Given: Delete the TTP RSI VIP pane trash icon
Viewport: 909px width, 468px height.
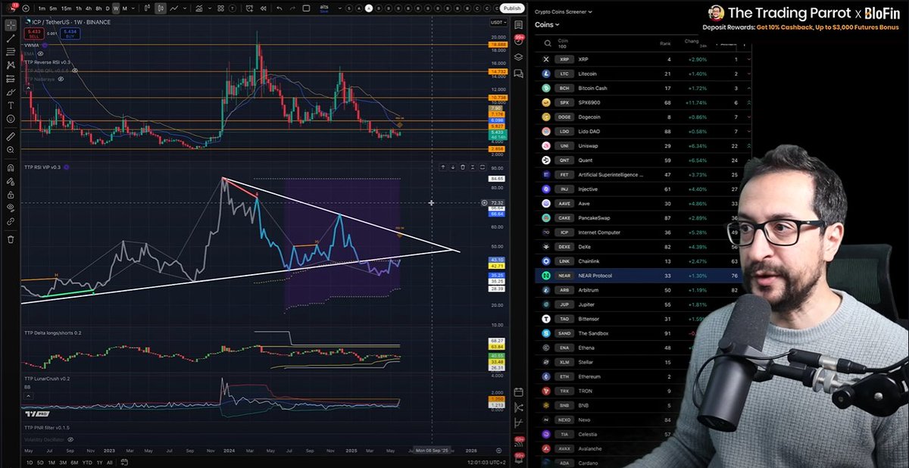Looking at the screenshot, I should click(x=462, y=167).
